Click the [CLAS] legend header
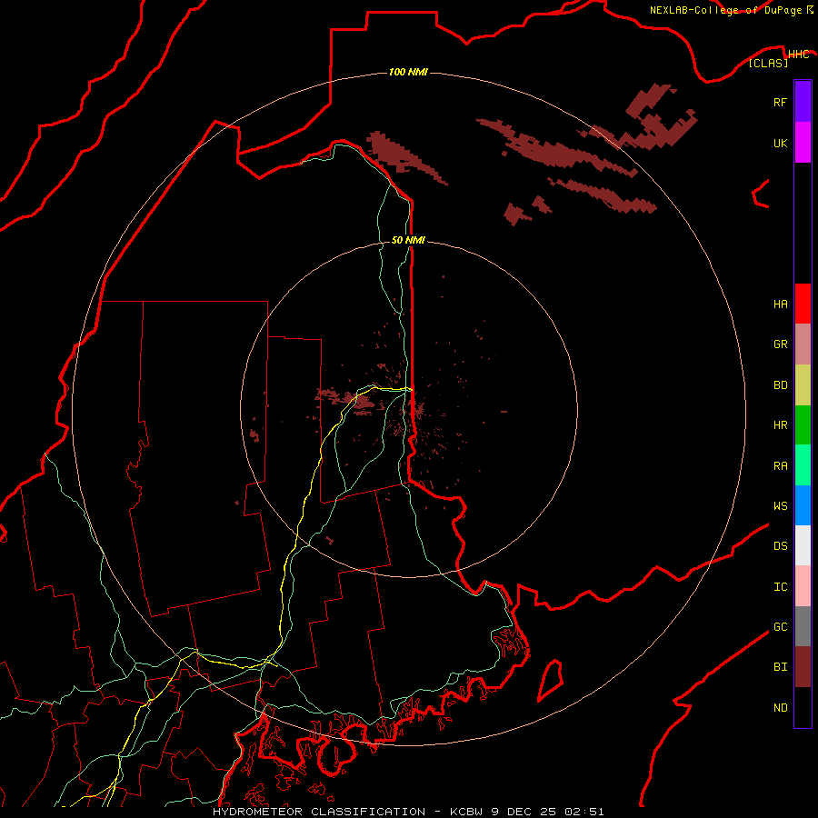The width and height of the screenshot is (818, 818). 768,63
